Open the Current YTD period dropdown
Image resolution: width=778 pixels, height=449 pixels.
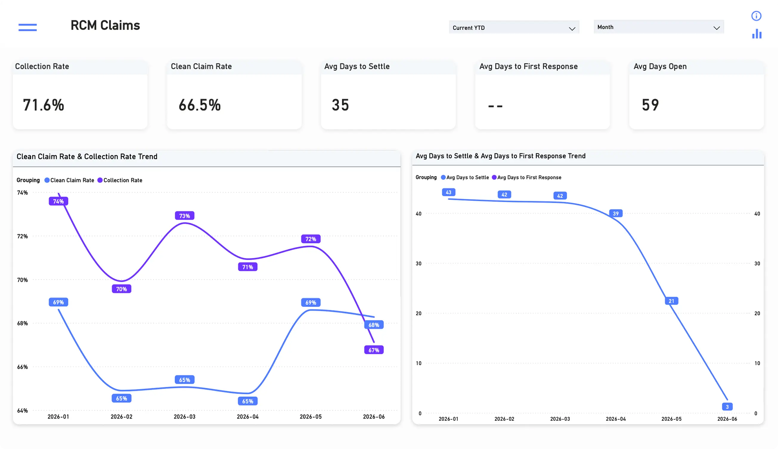click(514, 27)
